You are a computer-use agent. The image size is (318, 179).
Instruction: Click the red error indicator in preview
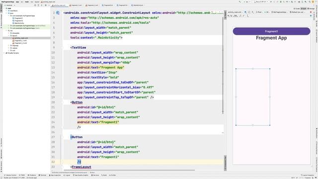tap(311, 12)
